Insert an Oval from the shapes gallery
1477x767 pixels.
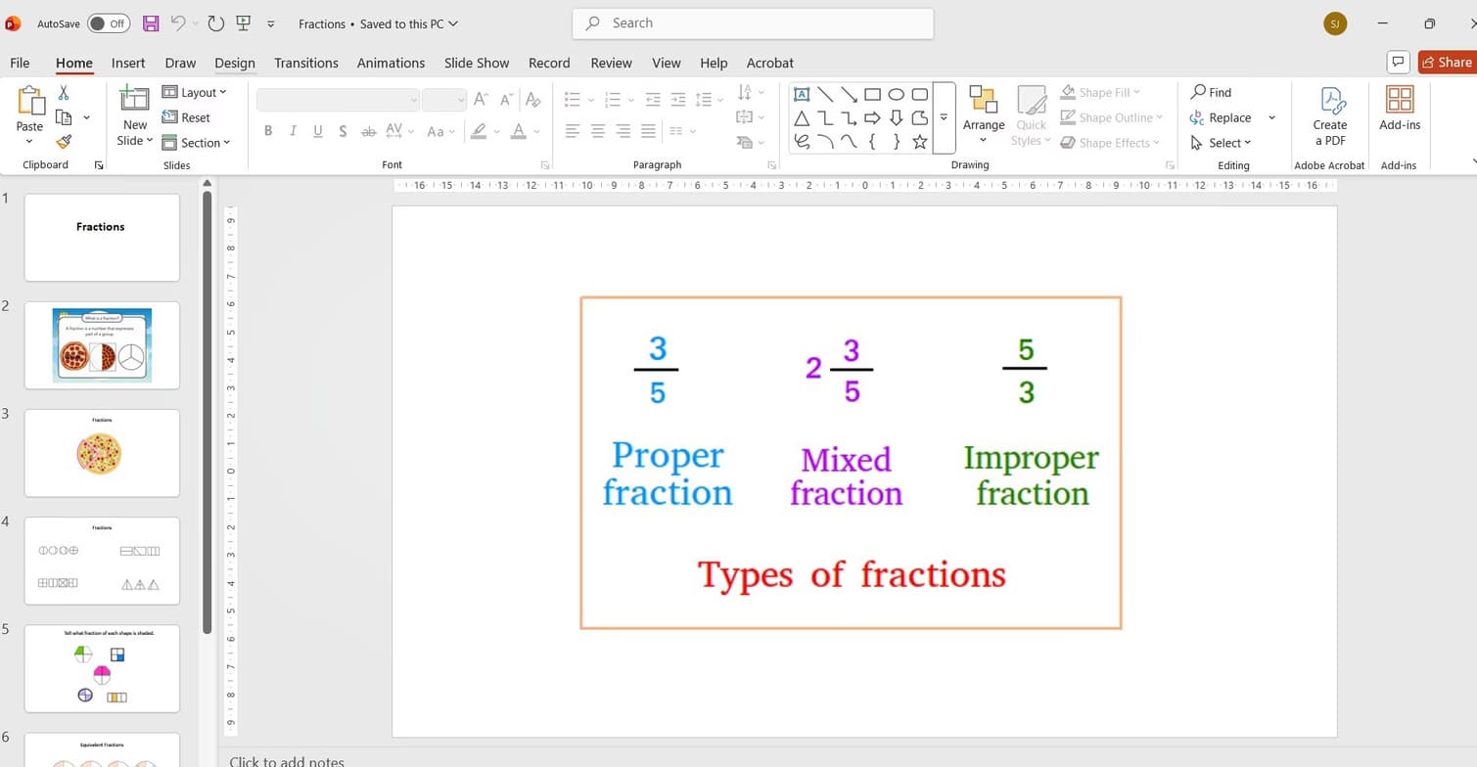pyautogui.click(x=896, y=94)
